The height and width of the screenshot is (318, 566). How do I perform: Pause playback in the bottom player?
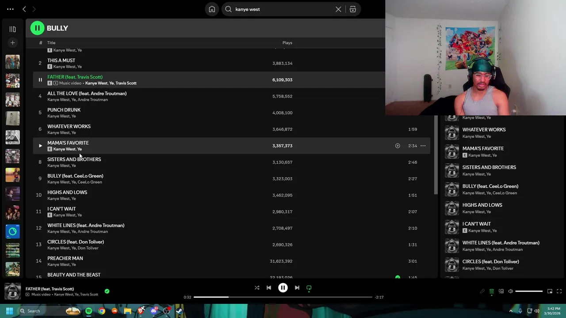283,288
